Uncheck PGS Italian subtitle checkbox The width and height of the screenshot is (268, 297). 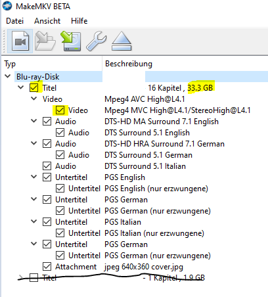click(47, 221)
